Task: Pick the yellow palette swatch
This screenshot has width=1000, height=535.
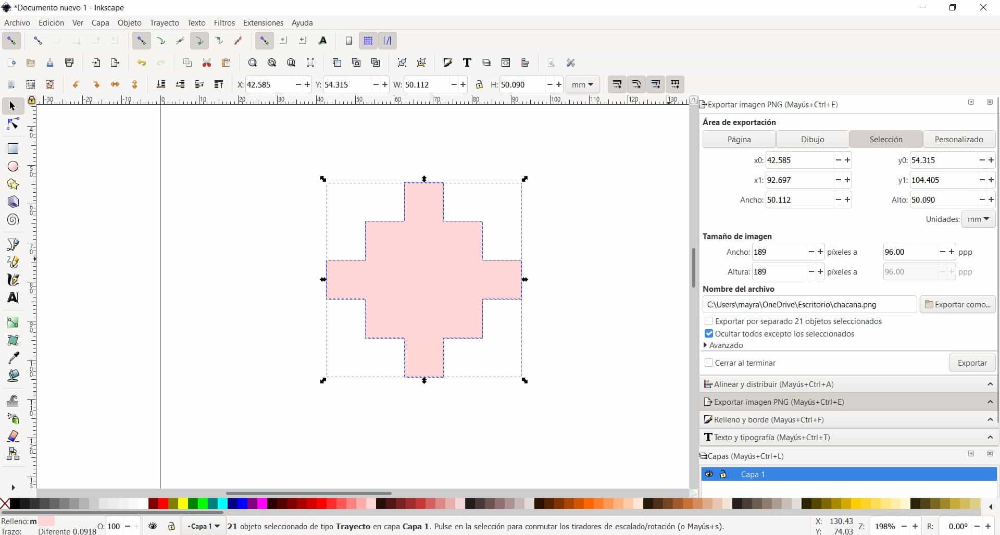Action: pos(183,503)
